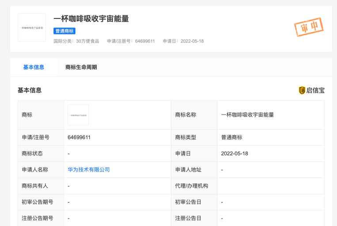
Task: Select the 申请/注册号 64699611 in the header
Action: point(131,41)
